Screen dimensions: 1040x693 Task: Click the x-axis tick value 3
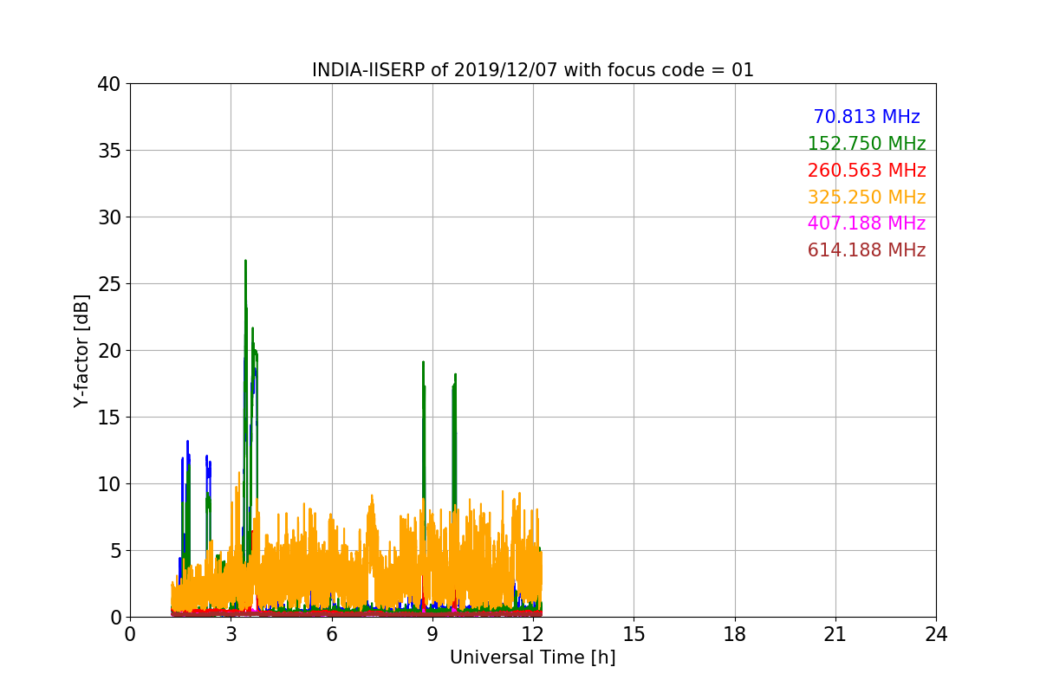tap(231, 634)
